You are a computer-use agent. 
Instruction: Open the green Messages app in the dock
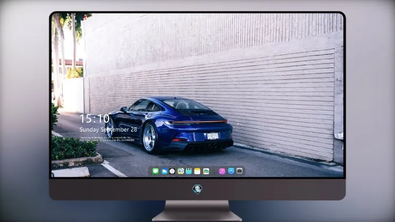click(x=155, y=171)
